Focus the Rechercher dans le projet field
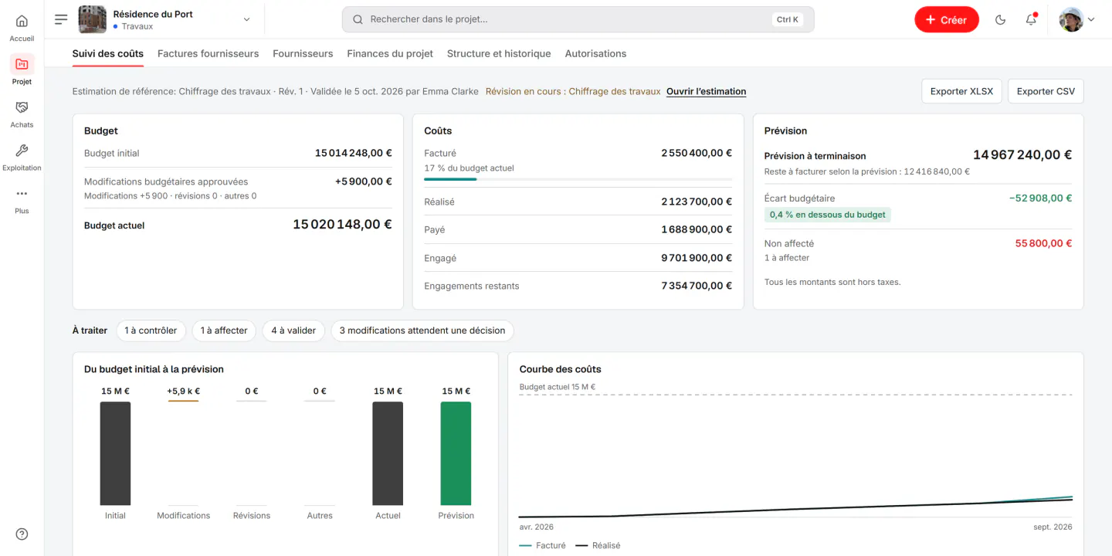The width and height of the screenshot is (1112, 556). point(578,19)
